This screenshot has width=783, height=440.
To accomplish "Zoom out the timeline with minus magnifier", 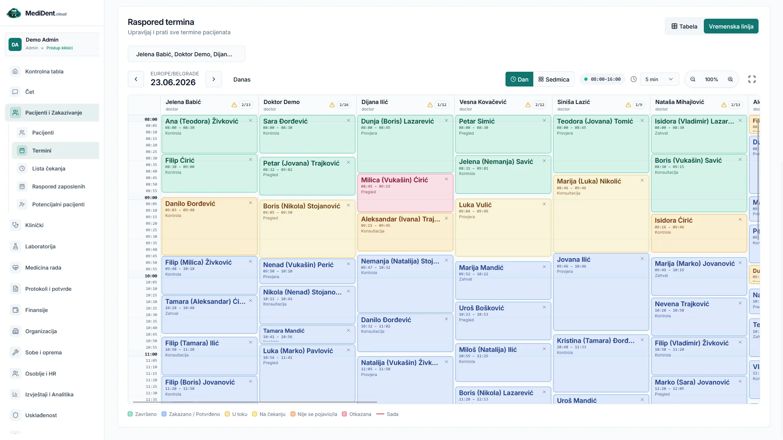I will click(x=693, y=79).
